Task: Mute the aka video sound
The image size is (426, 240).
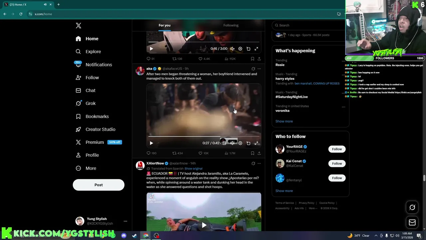Action: (x=232, y=143)
